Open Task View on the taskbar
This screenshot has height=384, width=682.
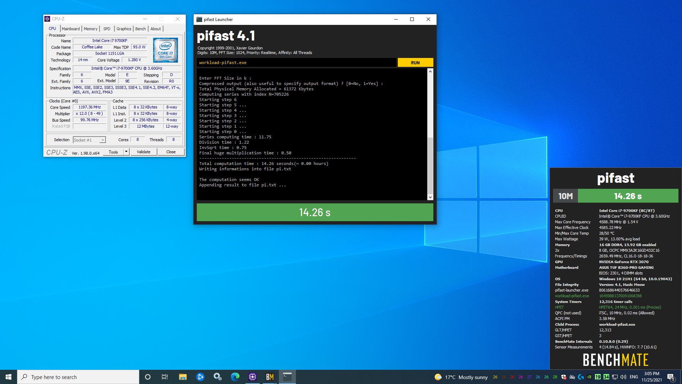[165, 377]
